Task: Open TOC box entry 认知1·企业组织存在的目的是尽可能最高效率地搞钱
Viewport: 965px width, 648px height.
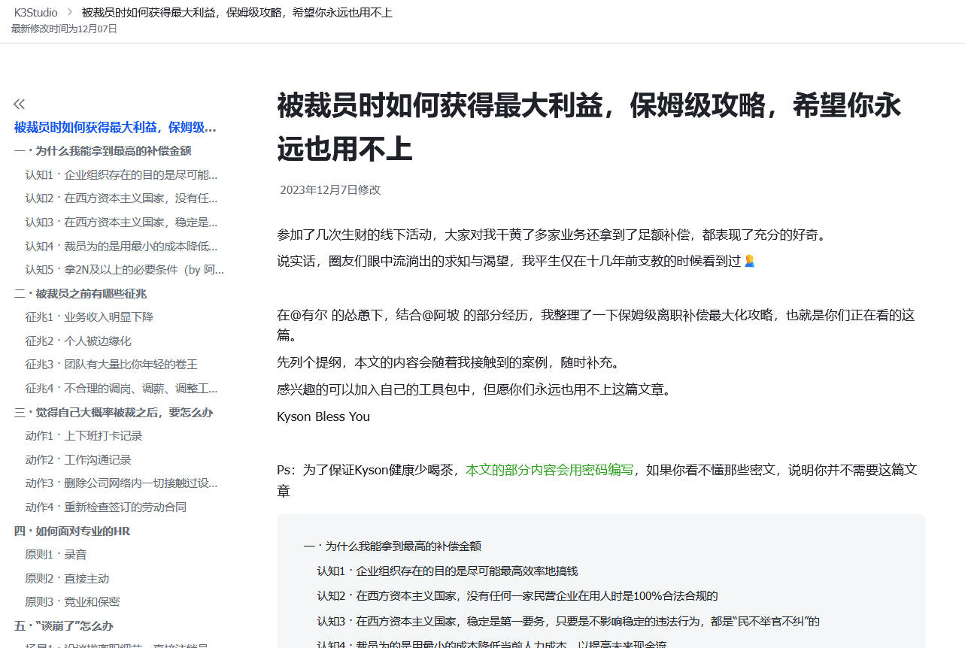Action: coord(447,571)
